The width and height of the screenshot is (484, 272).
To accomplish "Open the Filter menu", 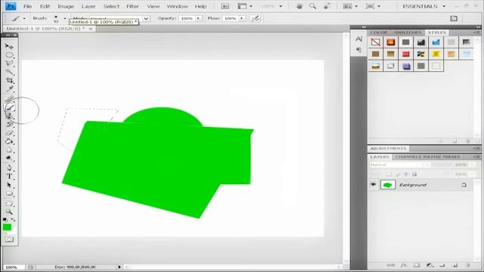I will pos(133,6).
